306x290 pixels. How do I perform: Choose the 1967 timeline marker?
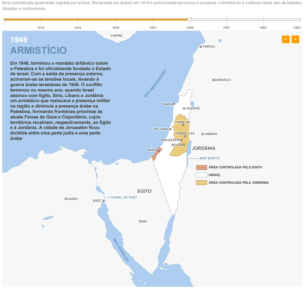tap(226, 28)
